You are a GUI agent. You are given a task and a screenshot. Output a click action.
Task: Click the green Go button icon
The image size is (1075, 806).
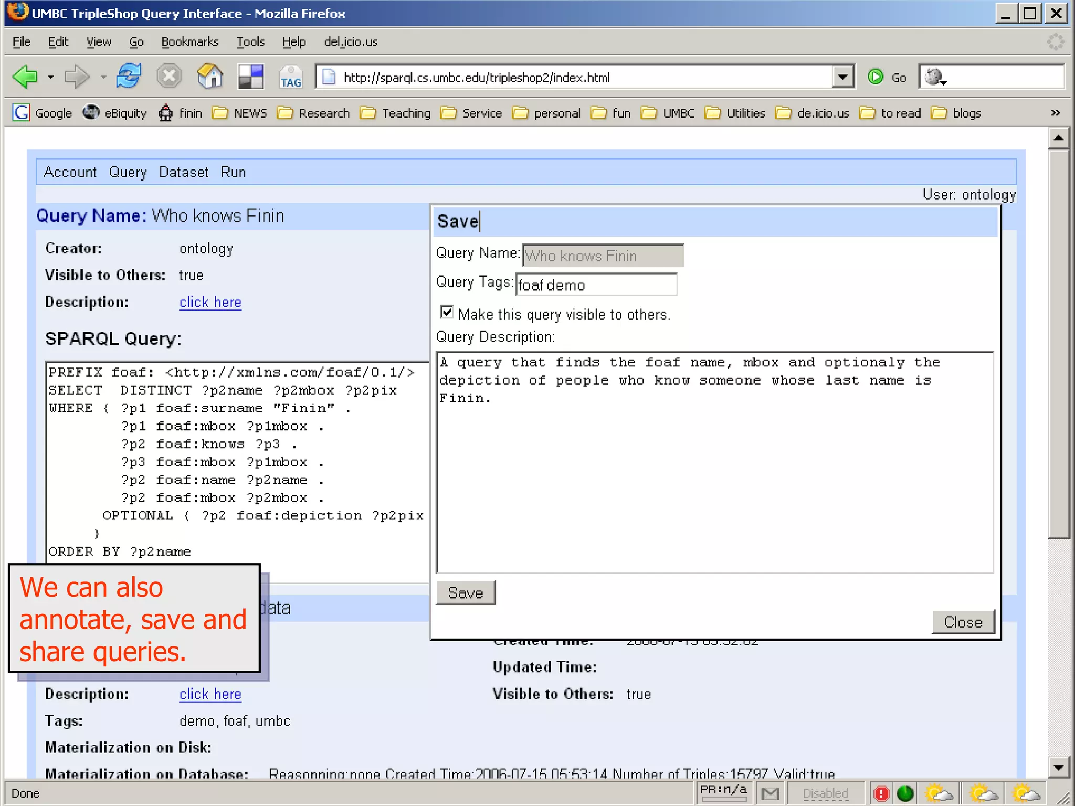pos(876,77)
